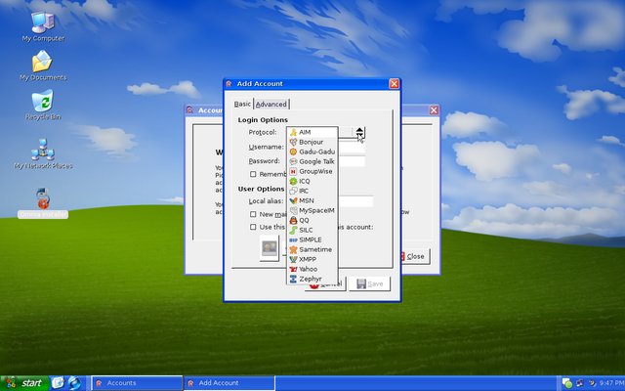
Task: Click the buddy icon thumbnail button
Action: point(270,247)
